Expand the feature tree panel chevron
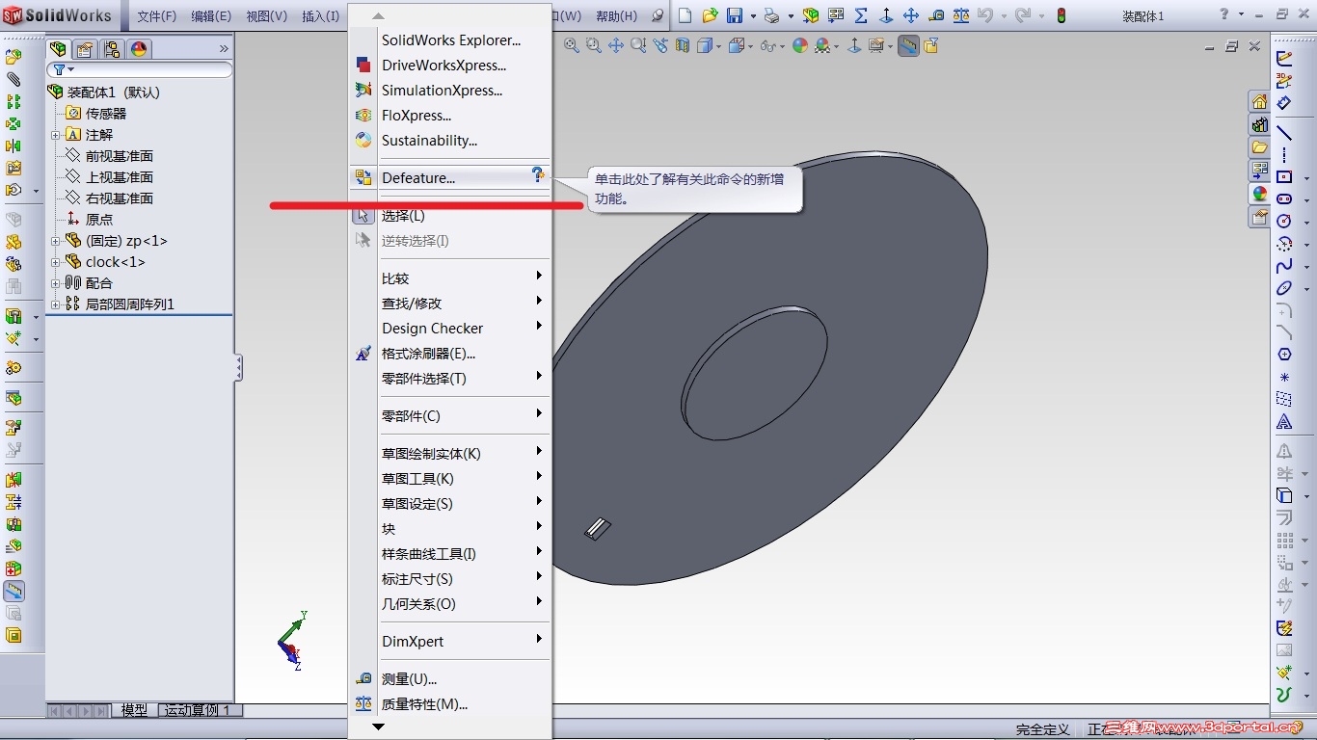Image resolution: width=1317 pixels, height=740 pixels. [x=224, y=49]
